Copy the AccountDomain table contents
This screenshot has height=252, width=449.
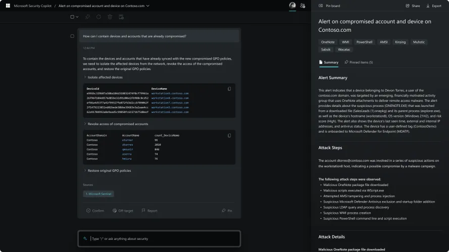tap(229, 135)
